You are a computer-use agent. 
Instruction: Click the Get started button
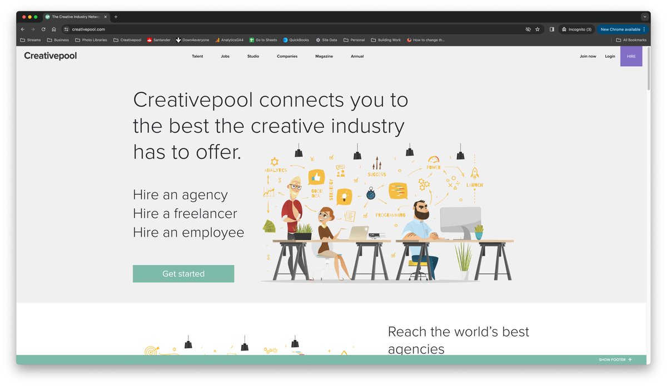[x=183, y=274]
